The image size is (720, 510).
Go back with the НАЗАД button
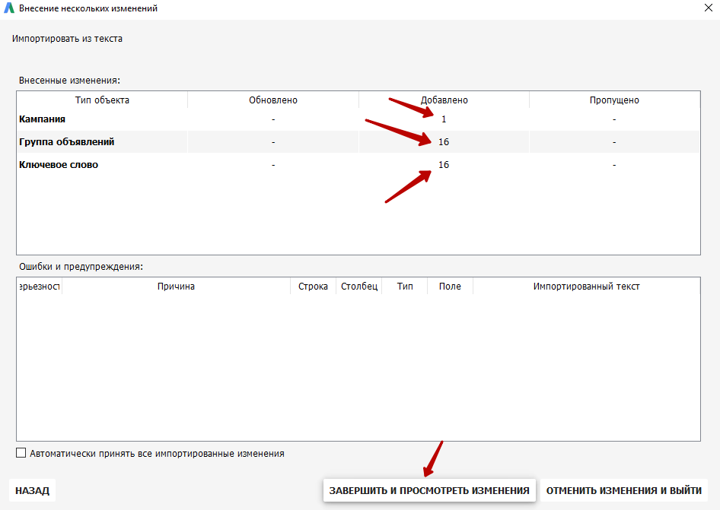click(x=32, y=490)
